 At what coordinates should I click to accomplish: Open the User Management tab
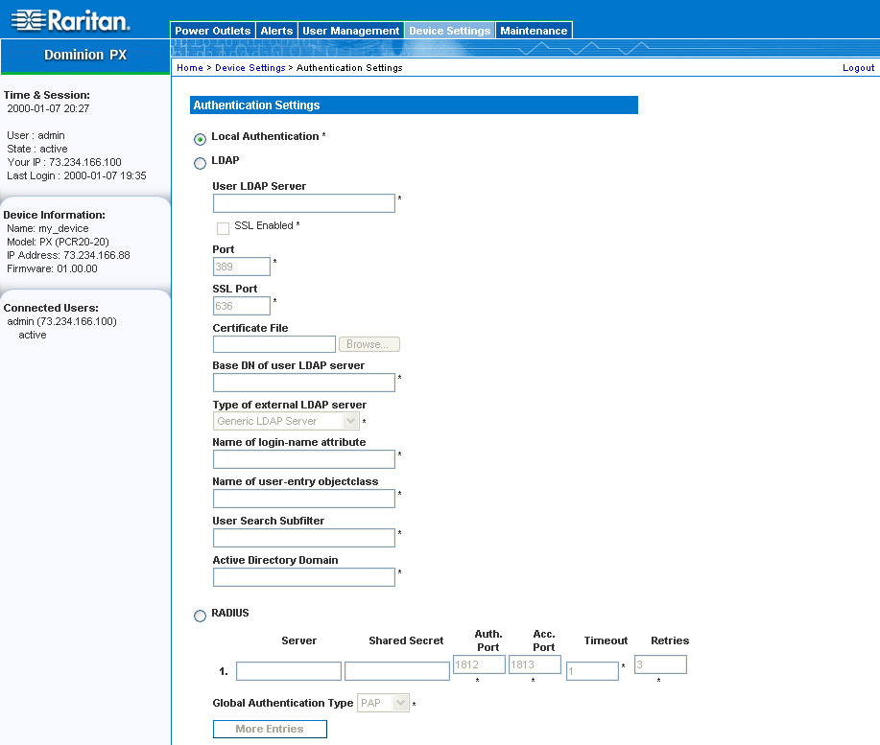350,31
